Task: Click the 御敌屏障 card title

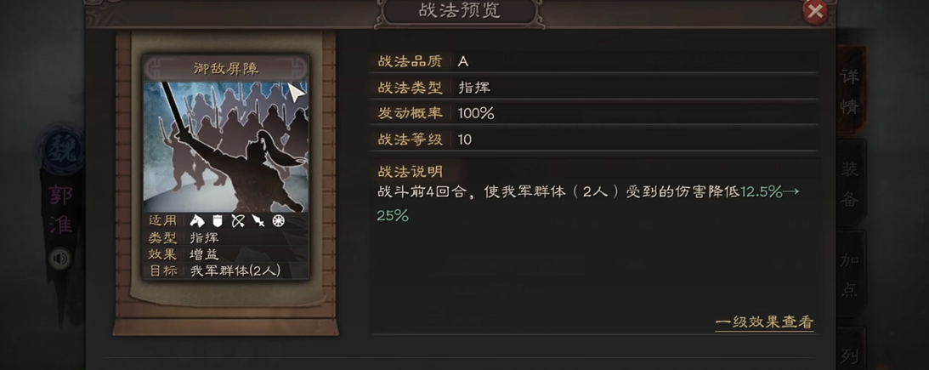Action: 226,68
